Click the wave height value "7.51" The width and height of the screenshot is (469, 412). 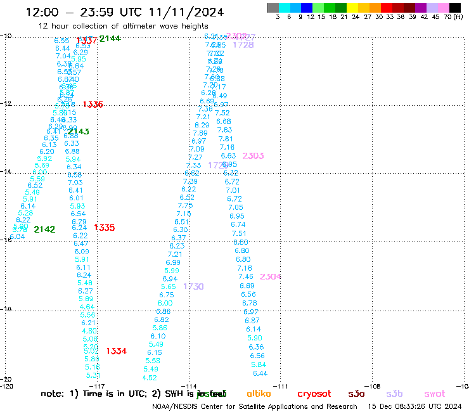pos(239,233)
